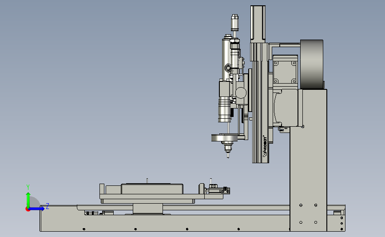Select the round disc above the nozzle
385x237 pixels.
pyautogui.click(x=224, y=138)
